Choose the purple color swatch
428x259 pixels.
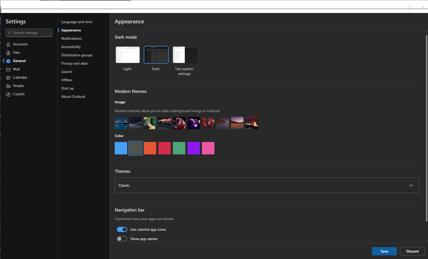[x=194, y=148]
